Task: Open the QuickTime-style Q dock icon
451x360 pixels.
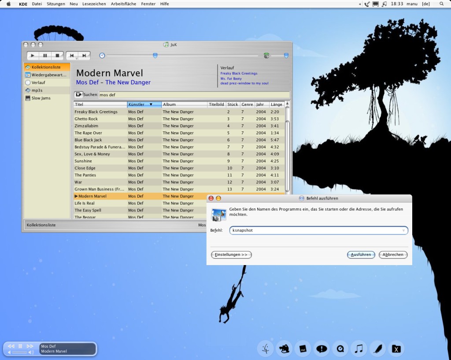Action: (x=340, y=349)
